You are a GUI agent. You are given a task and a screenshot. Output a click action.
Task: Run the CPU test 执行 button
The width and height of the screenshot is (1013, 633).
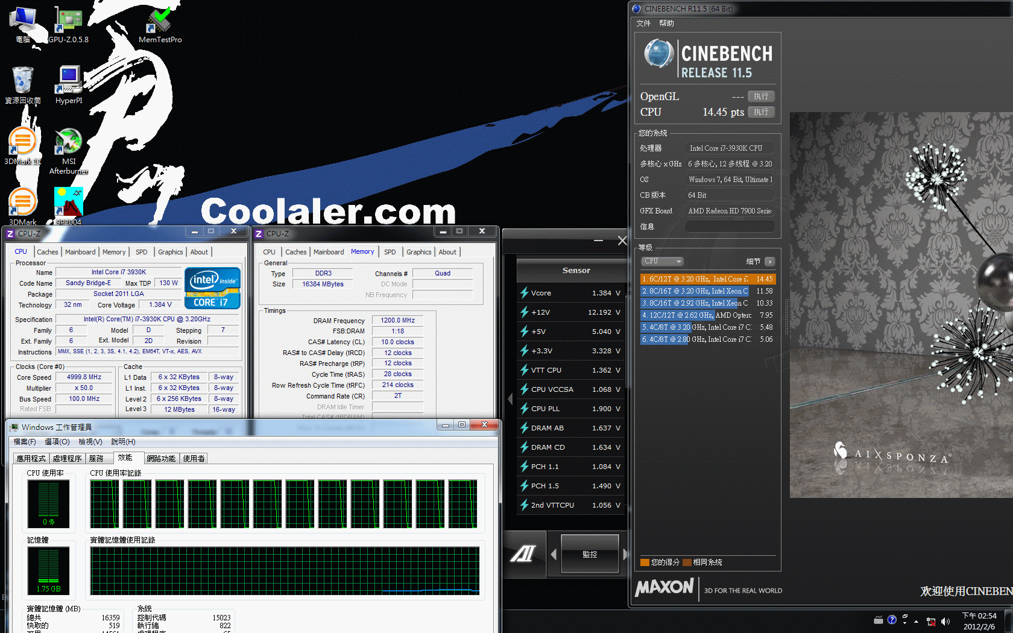pos(761,112)
